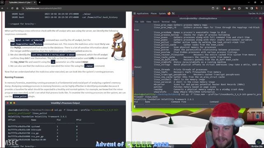Click linux_pslist chip in the article
This screenshot has width=264, height=148.
(20, 96)
